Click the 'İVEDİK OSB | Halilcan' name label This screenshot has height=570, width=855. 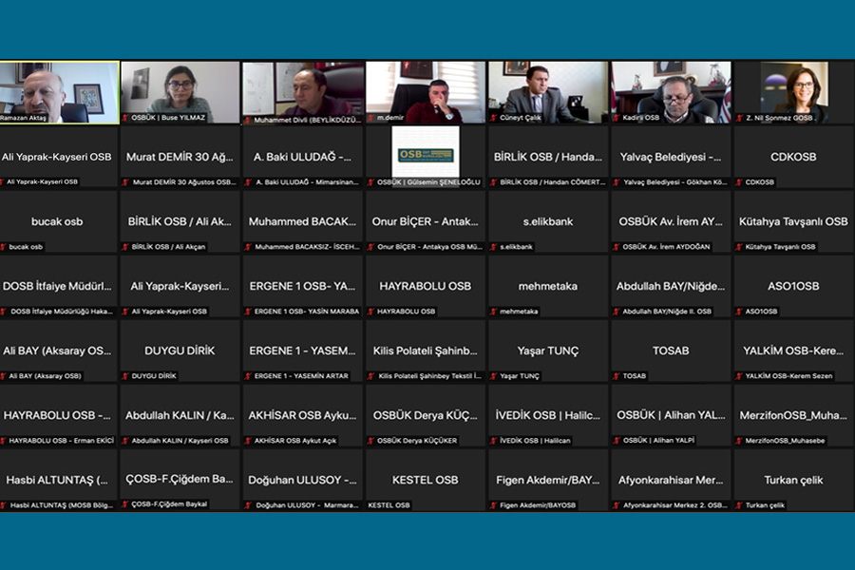pyautogui.click(x=535, y=441)
